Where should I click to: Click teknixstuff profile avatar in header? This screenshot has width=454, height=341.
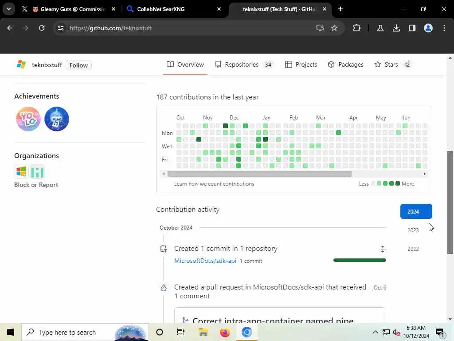coord(21,65)
